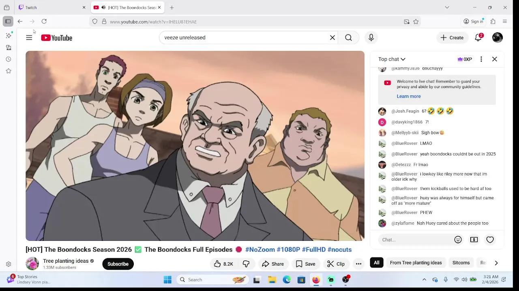Screen dimensions: 519x291
Task: Open the YouTube hamburger guide menu
Action: click(29, 38)
